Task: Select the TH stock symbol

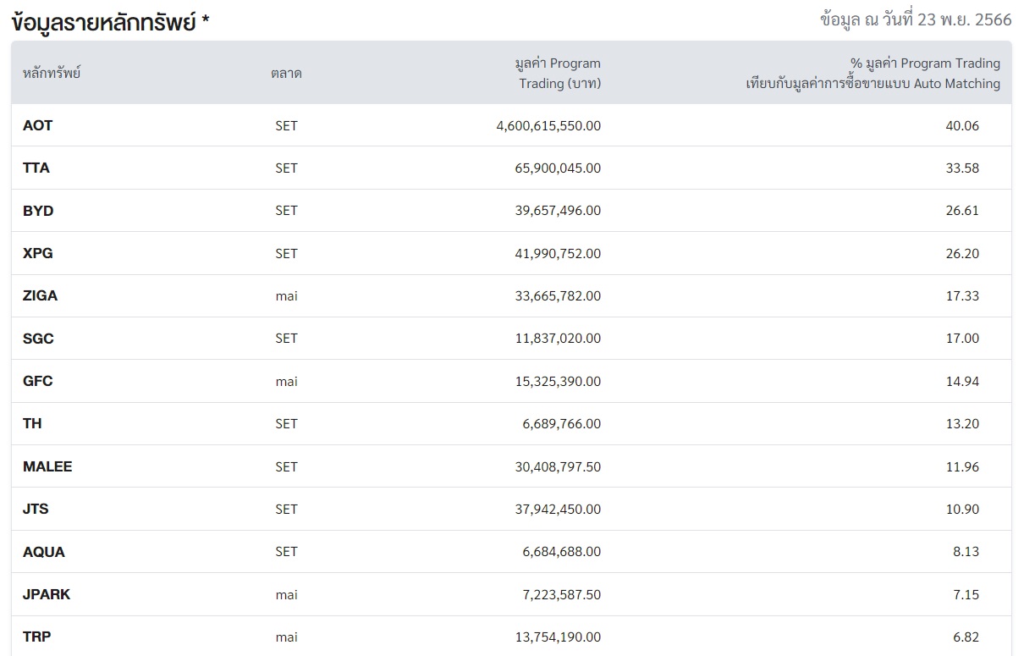Action: click(x=32, y=423)
